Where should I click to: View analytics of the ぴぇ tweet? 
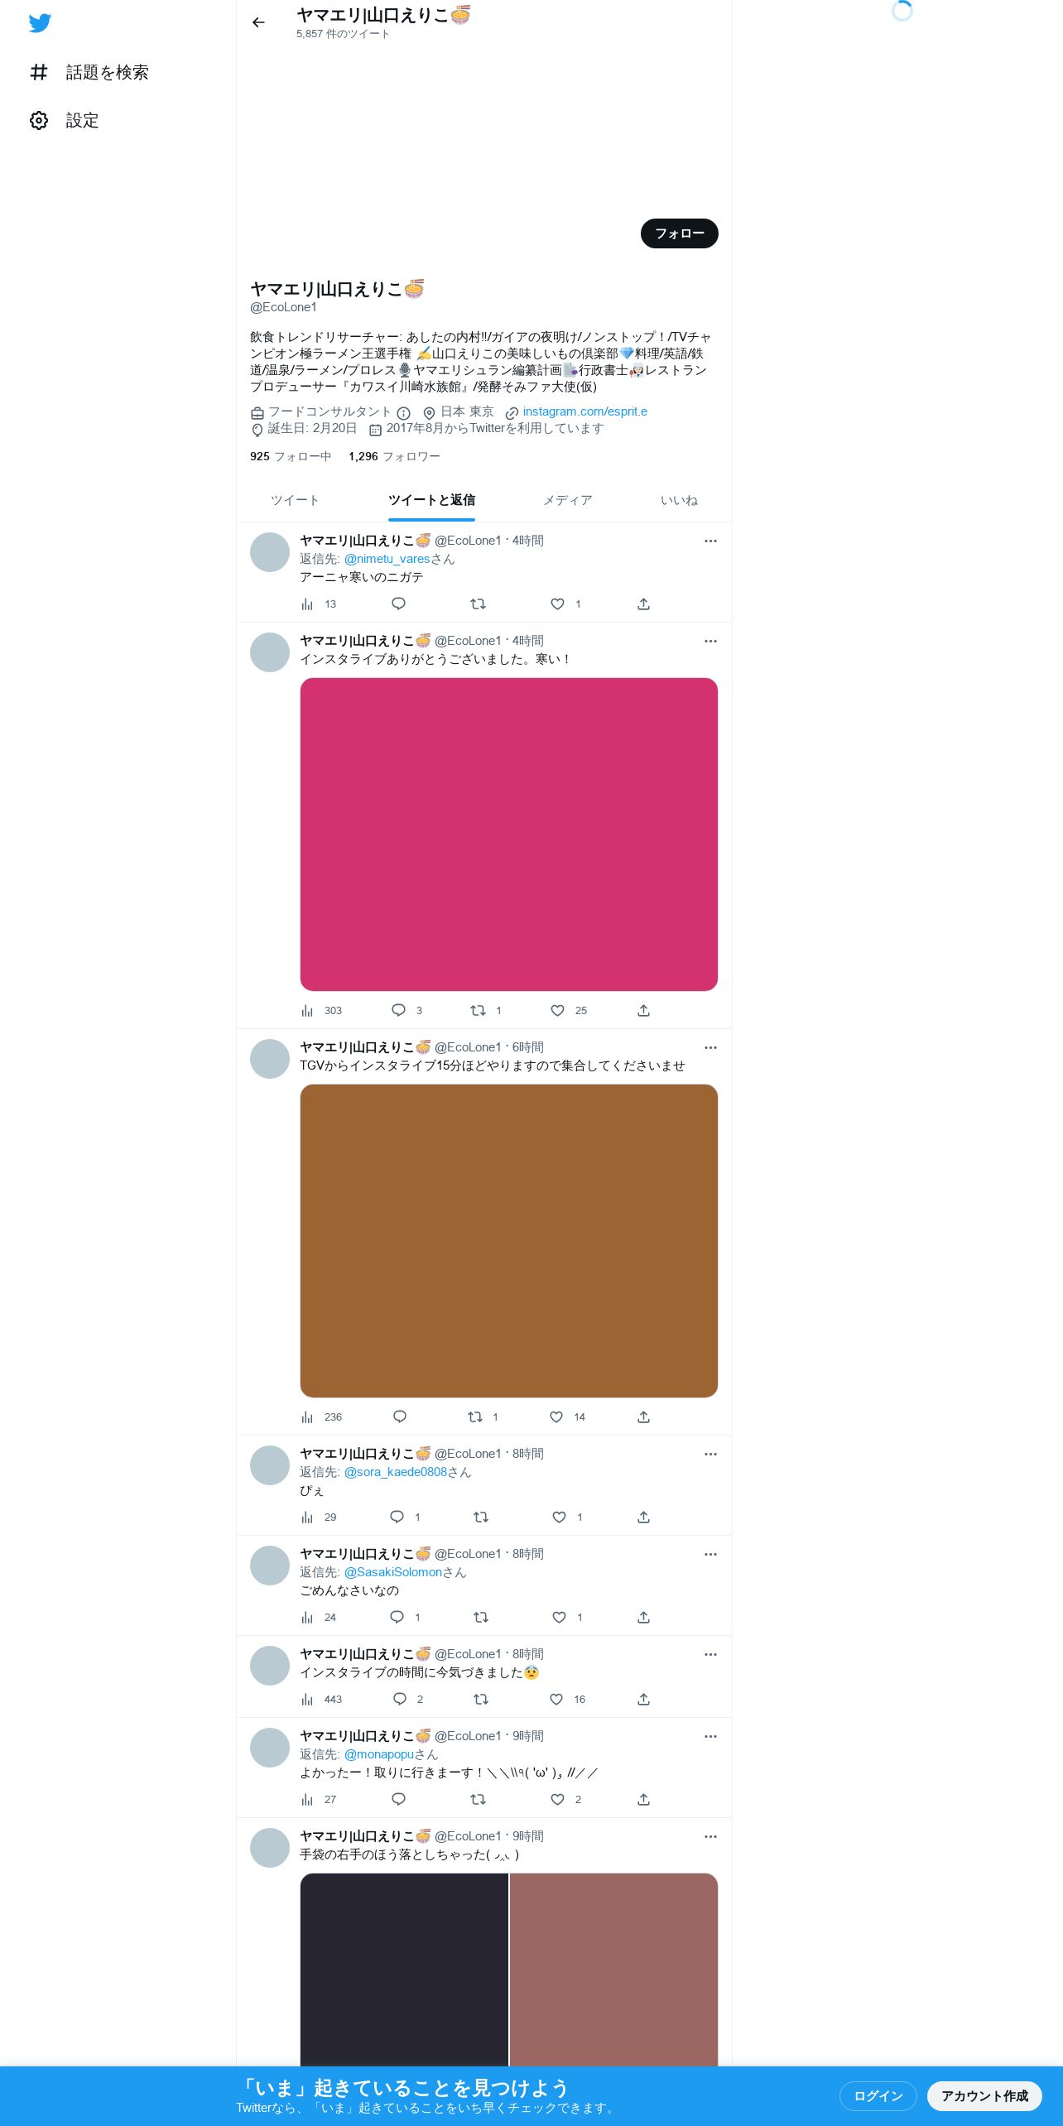point(307,1518)
